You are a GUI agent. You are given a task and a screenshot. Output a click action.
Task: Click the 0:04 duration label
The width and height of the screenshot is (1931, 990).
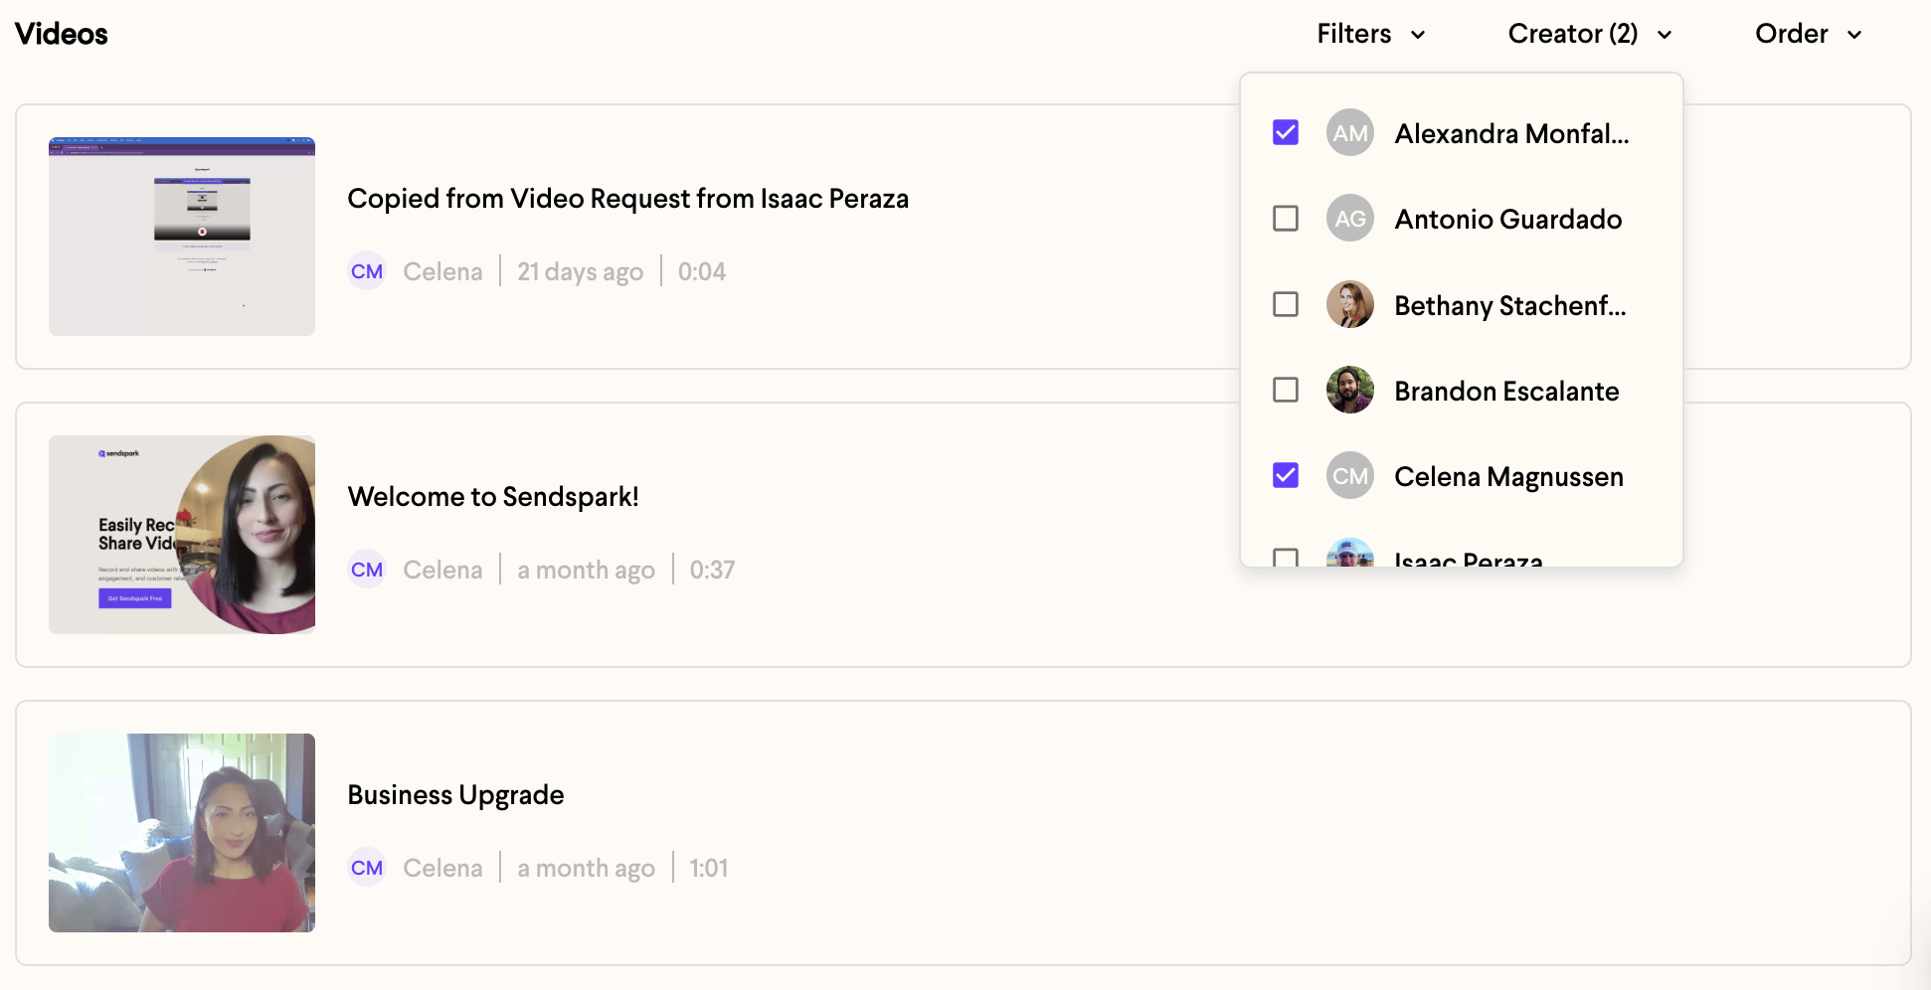[x=702, y=271]
